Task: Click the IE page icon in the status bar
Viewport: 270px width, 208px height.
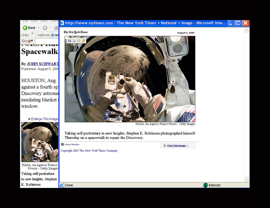Action: 62,185
